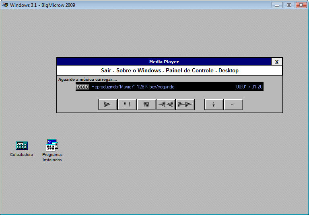Click the 'Reproduzindo Music7' status text
The height and width of the screenshot is (215, 309).
pos(133,87)
